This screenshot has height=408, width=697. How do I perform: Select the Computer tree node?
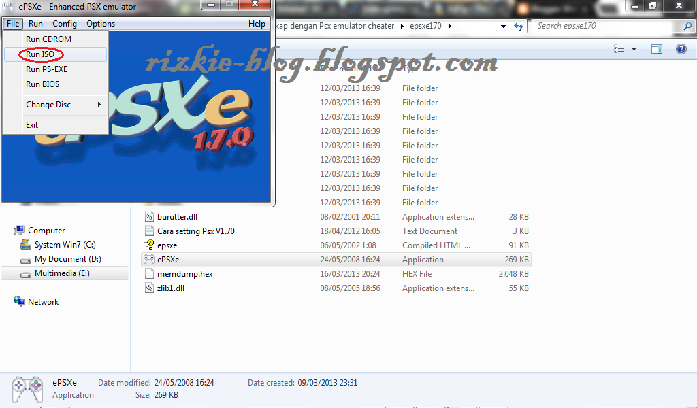(46, 231)
